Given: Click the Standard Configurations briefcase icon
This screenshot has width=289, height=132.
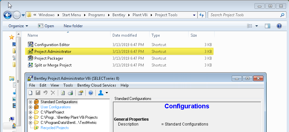Looking at the screenshot, I should tap(36, 102).
